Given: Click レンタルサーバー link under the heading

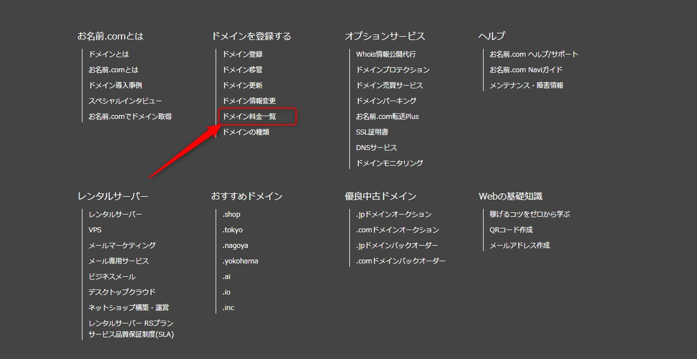Looking at the screenshot, I should point(115,215).
